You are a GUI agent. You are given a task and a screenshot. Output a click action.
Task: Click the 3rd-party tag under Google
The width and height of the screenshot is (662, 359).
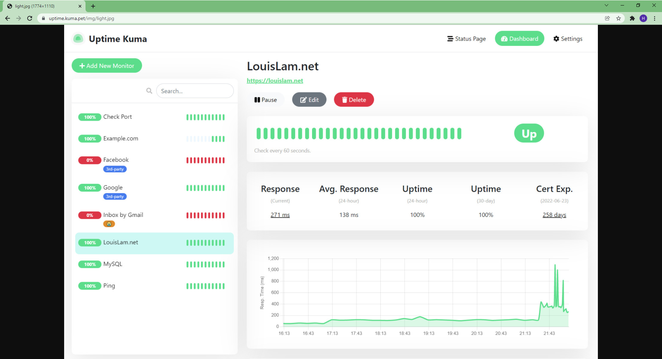pos(115,197)
